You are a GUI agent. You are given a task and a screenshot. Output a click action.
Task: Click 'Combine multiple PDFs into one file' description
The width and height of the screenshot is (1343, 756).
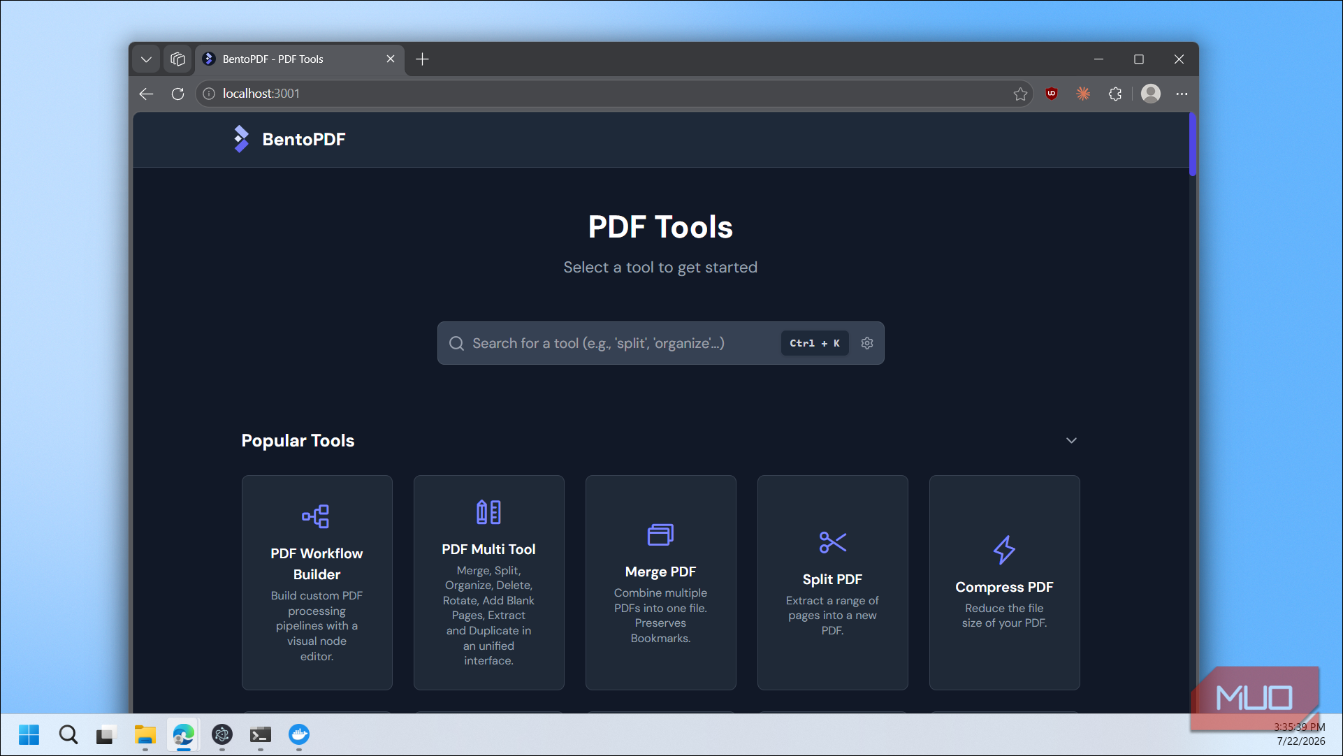coord(660,615)
